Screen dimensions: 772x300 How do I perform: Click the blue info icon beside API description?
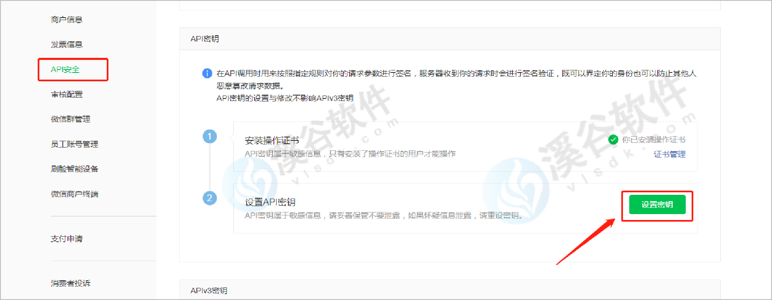207,73
